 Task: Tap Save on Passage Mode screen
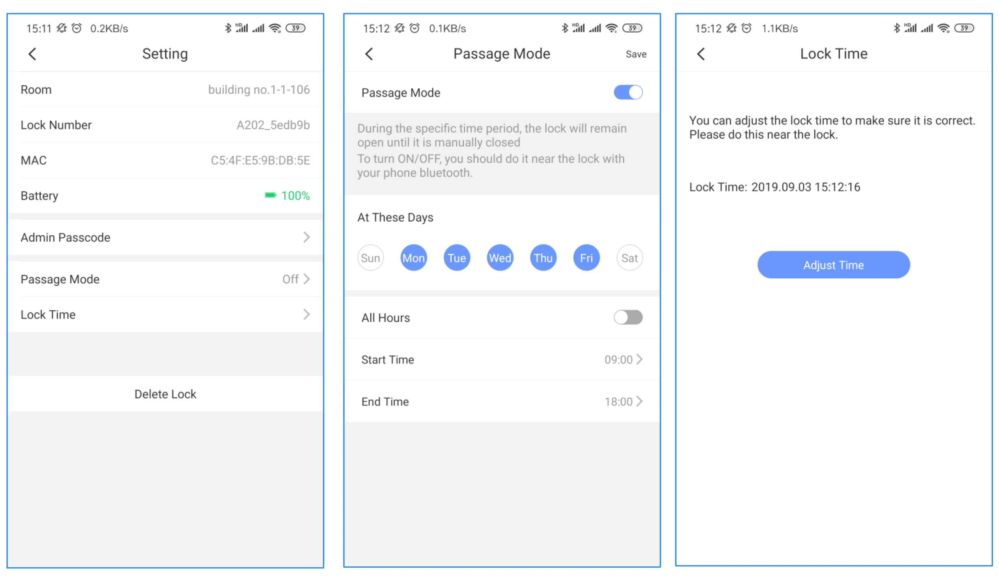[636, 54]
